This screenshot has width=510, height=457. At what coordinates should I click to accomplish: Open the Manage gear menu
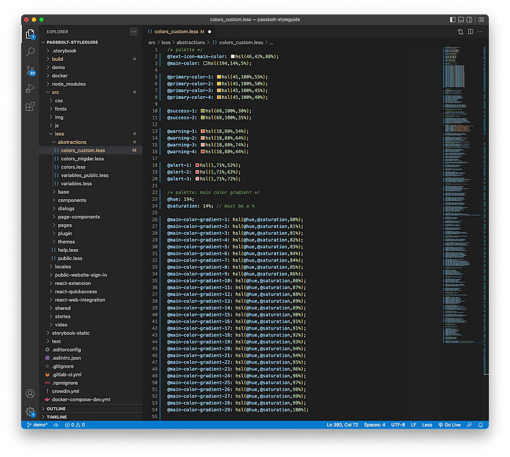[30, 412]
